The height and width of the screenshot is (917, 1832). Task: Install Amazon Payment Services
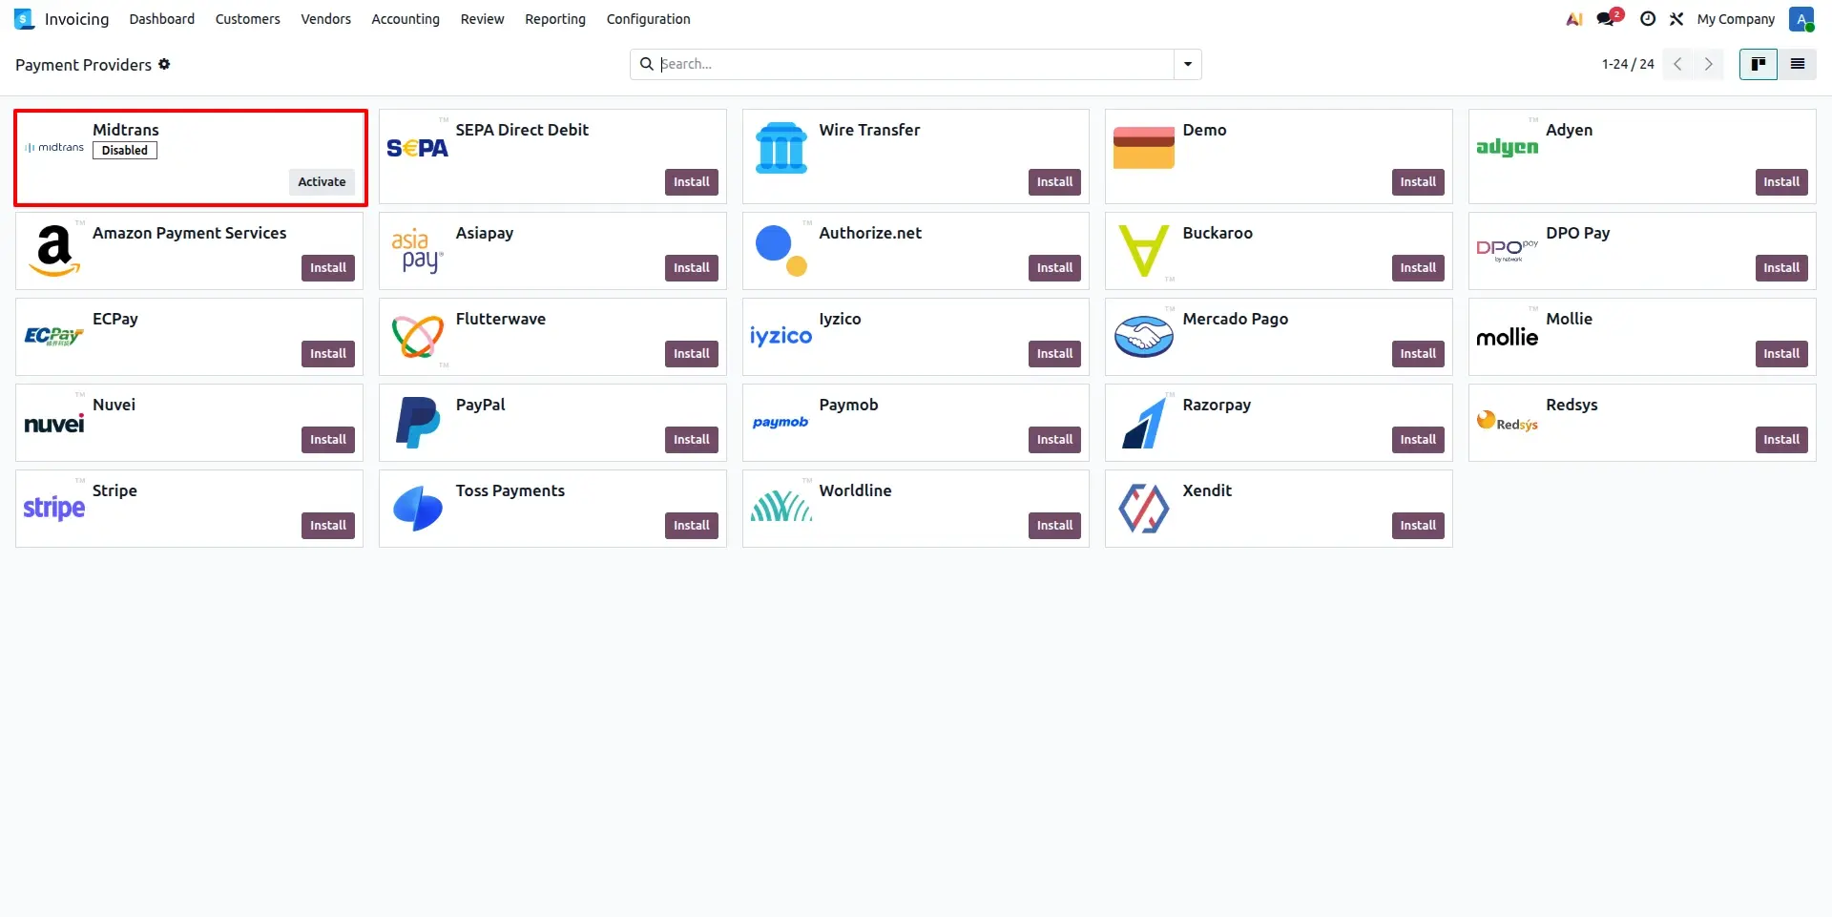click(328, 268)
